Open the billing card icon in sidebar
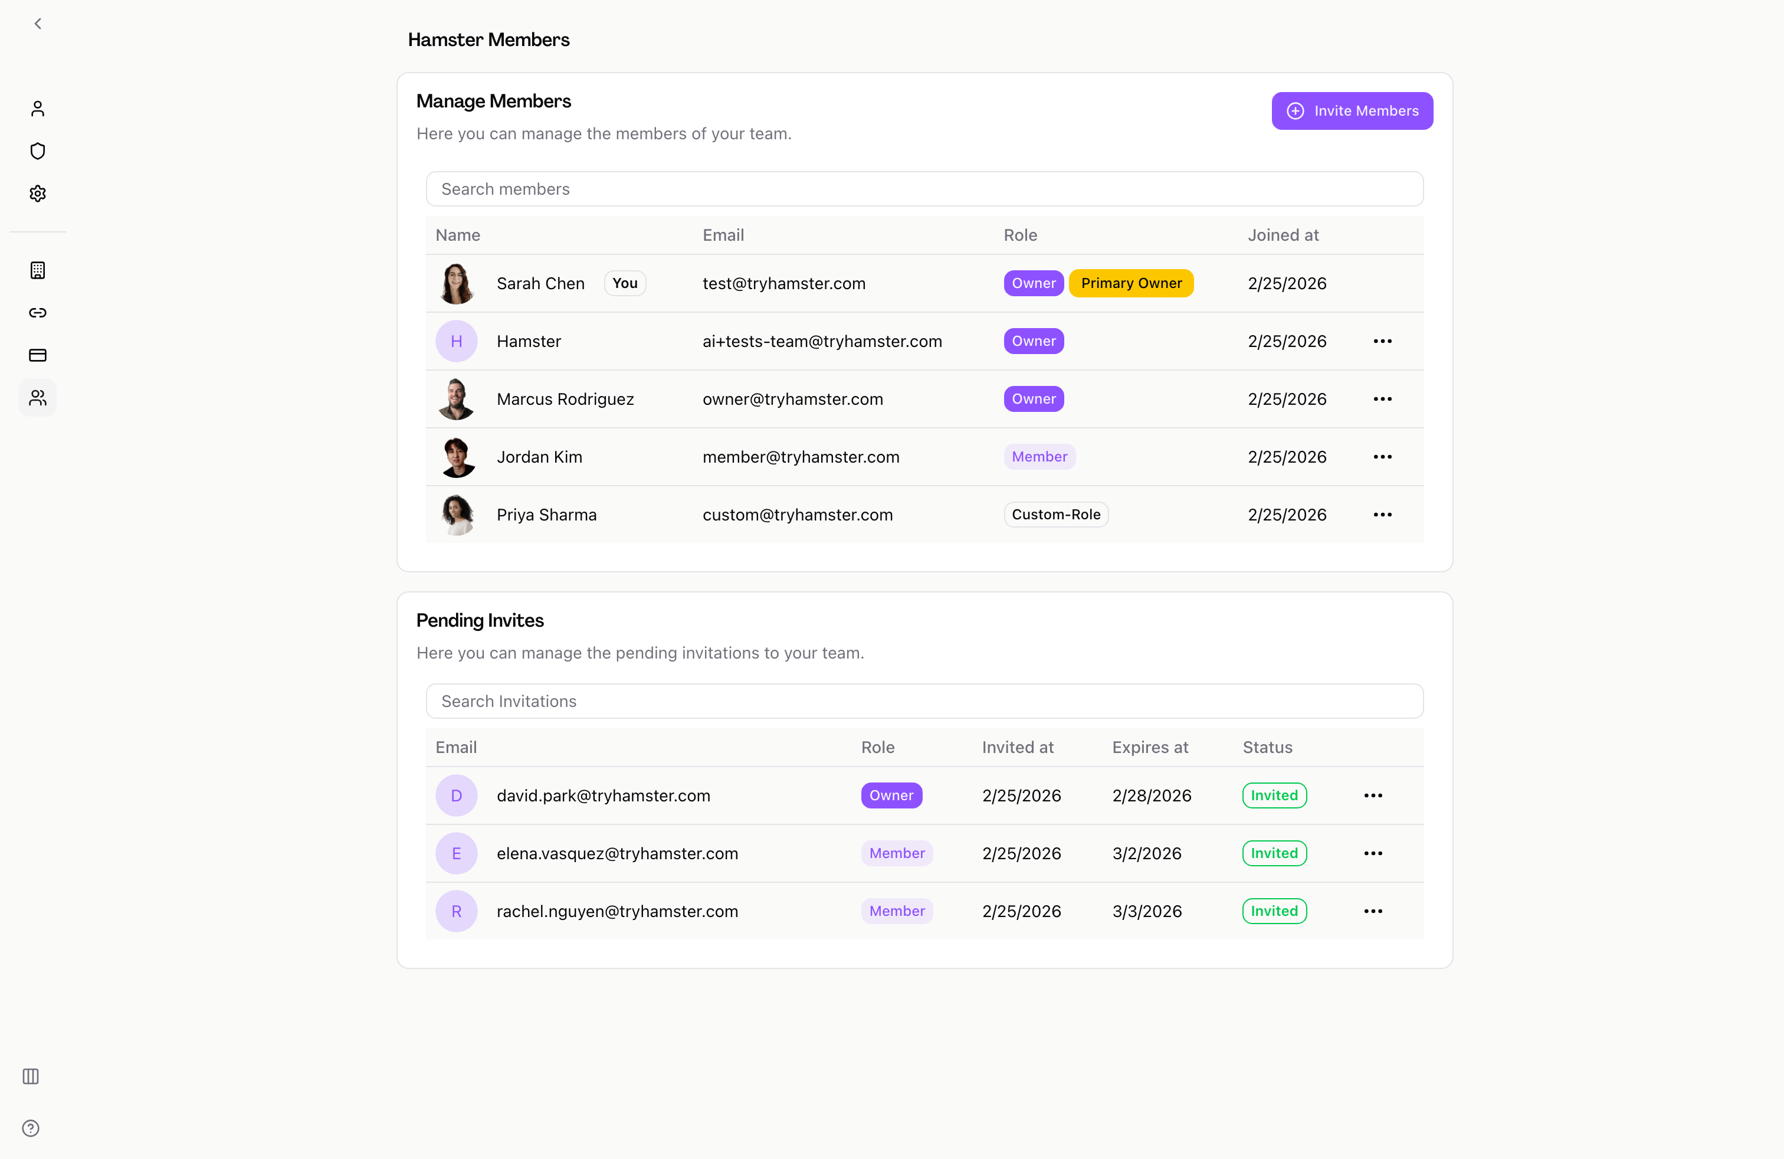The height and width of the screenshot is (1159, 1784). pos(38,355)
